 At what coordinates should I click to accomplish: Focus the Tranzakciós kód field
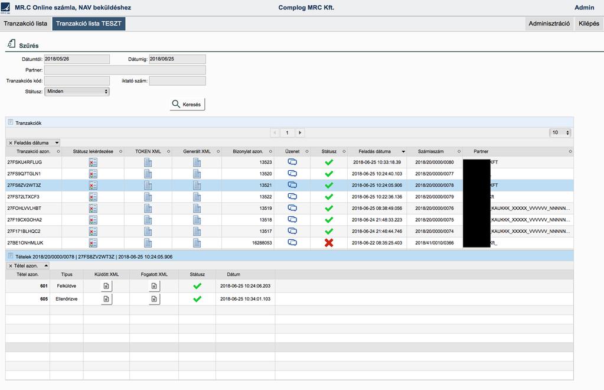click(x=77, y=80)
